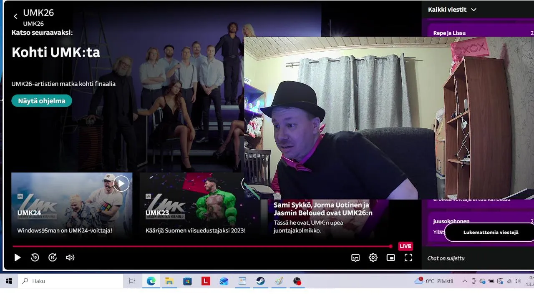The width and height of the screenshot is (534, 300).
Task: Open Steam from the taskbar
Action: click(x=260, y=281)
